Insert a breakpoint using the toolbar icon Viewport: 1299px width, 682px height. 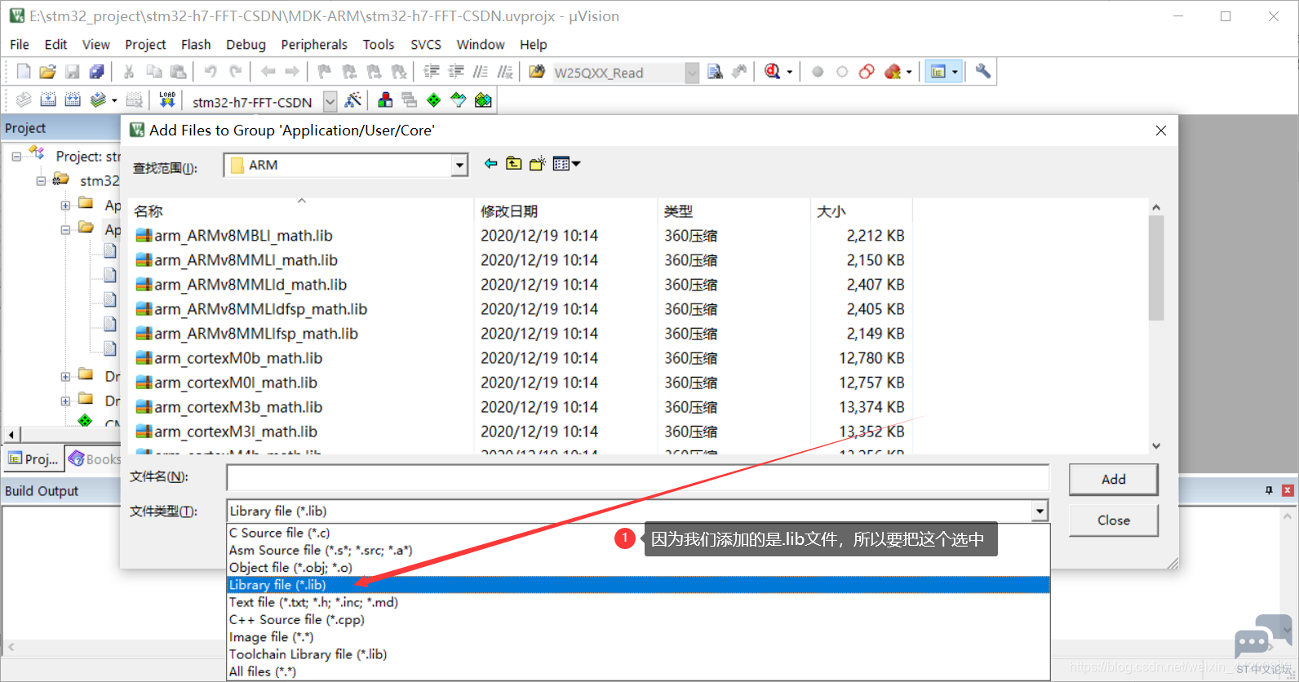click(818, 72)
